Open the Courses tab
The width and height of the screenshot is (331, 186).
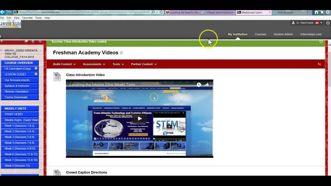tap(260, 34)
